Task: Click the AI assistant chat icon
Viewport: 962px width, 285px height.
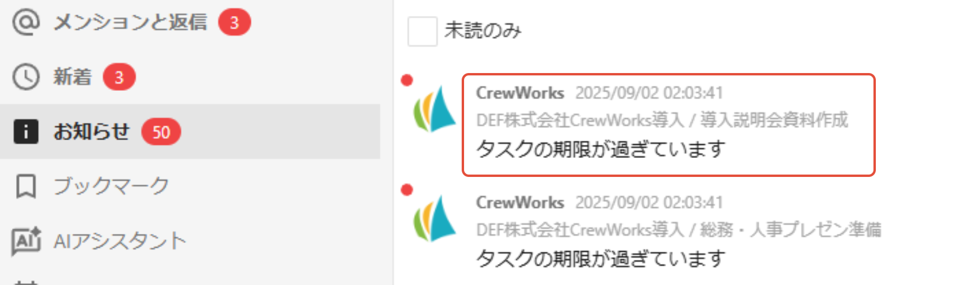Action: [x=27, y=241]
